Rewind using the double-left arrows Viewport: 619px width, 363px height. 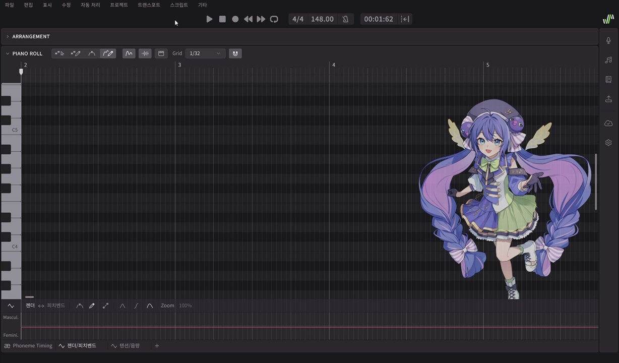coord(248,19)
